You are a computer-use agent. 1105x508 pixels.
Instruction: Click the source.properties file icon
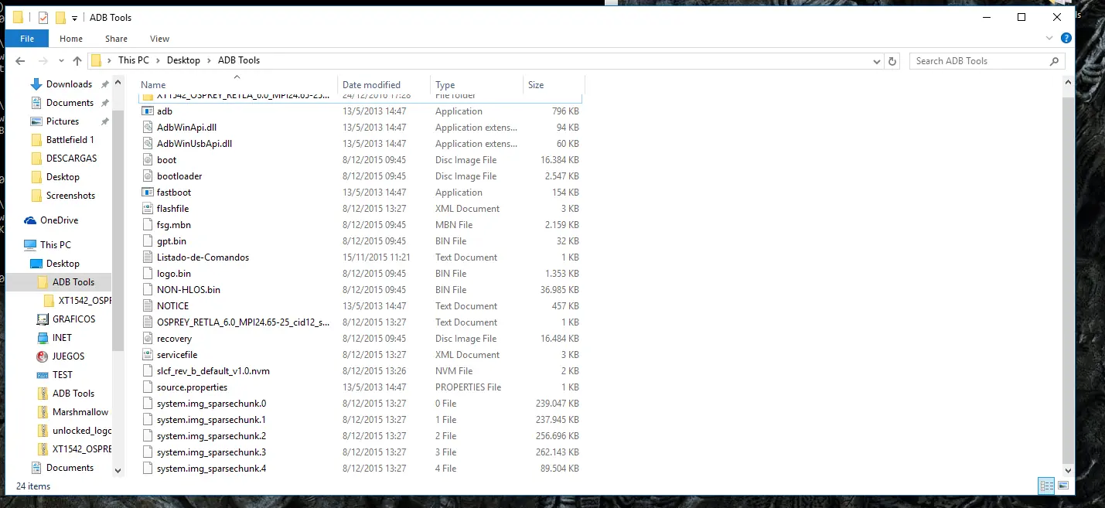pyautogui.click(x=148, y=387)
